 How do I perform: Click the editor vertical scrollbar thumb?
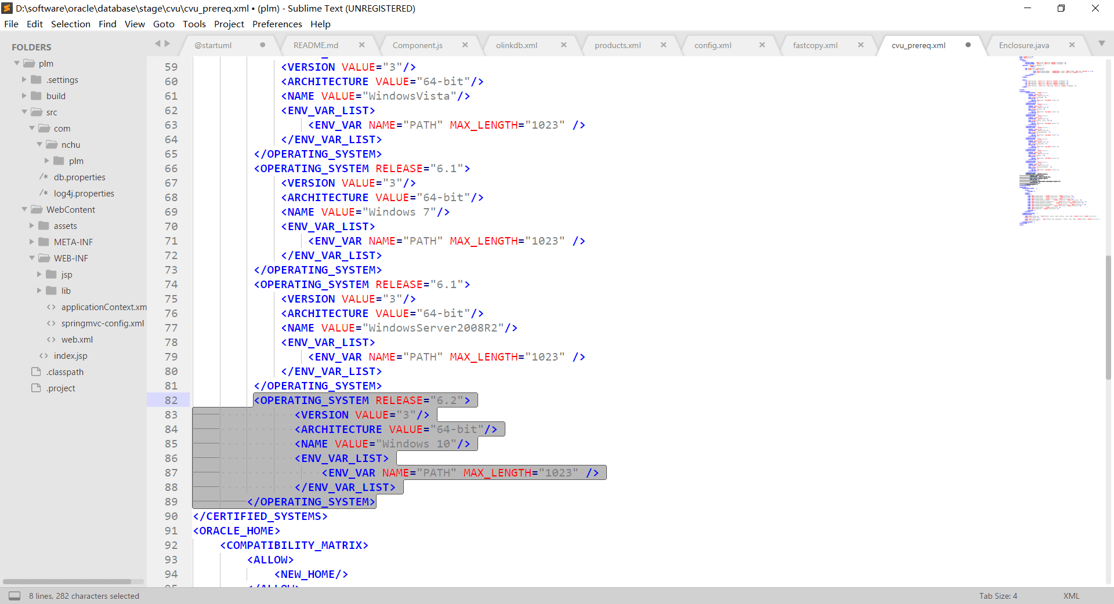[1108, 317]
